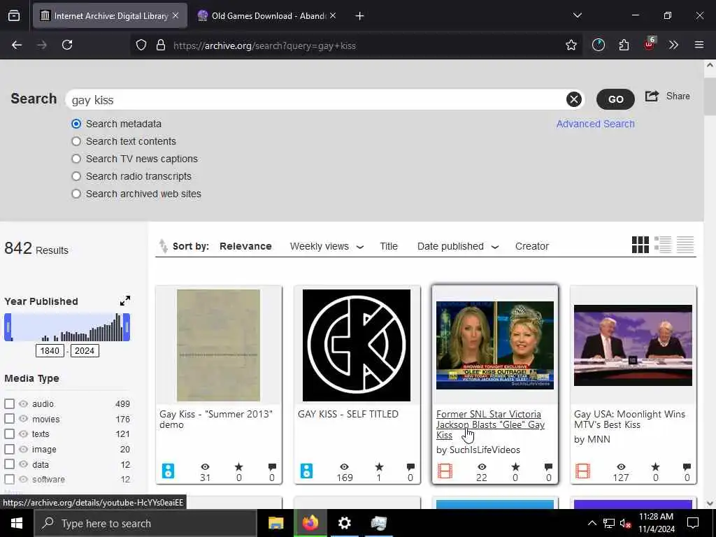Click the 2024 end year field
The height and width of the screenshot is (537, 716).
(85, 351)
